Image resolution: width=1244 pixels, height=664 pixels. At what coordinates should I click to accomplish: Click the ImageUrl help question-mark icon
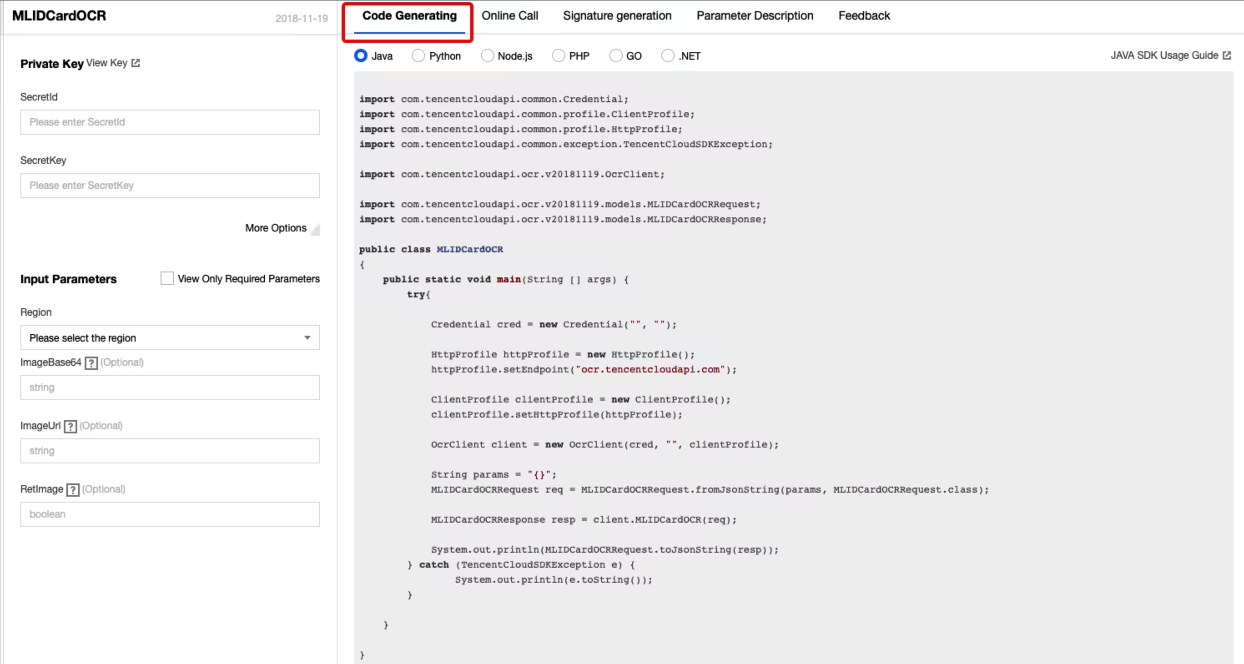coord(70,426)
